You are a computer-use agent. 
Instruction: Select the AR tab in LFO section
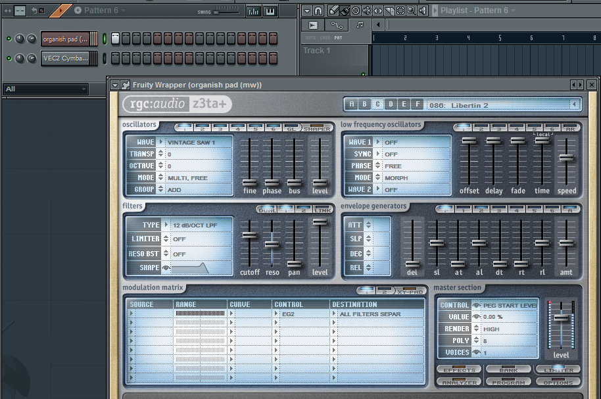pos(570,128)
